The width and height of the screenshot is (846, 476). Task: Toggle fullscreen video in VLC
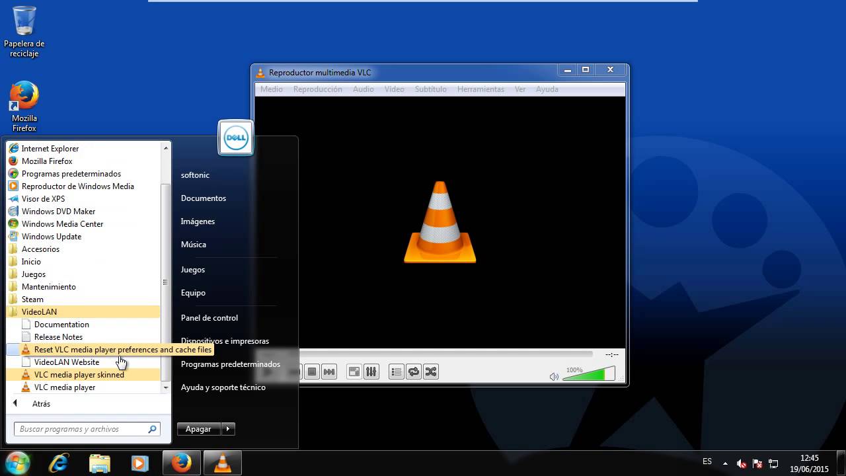pos(354,372)
